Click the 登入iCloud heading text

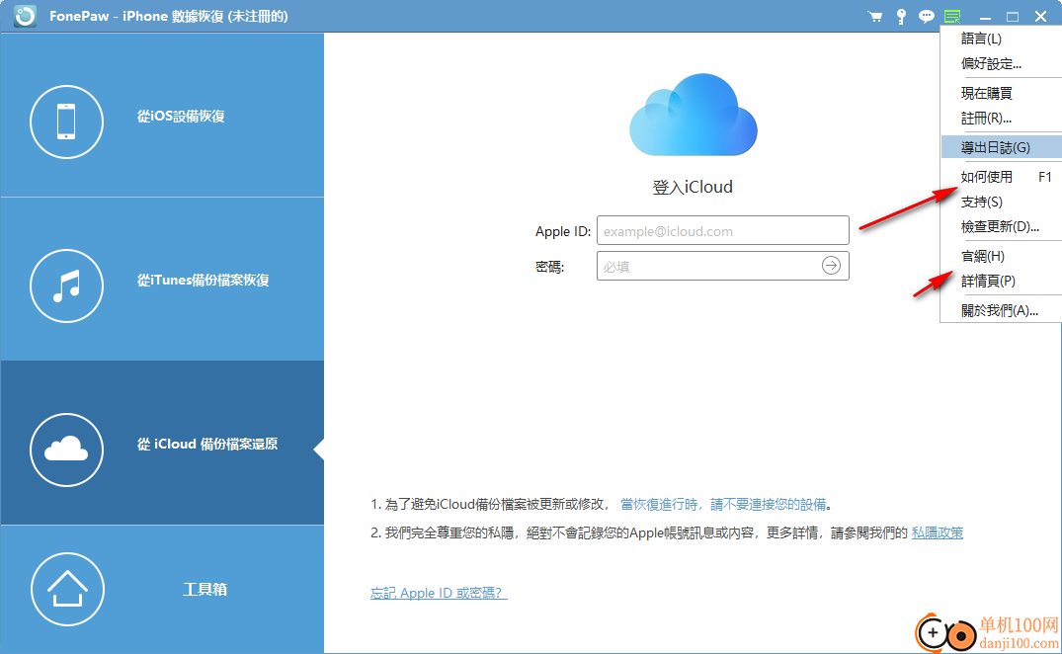[x=693, y=187]
